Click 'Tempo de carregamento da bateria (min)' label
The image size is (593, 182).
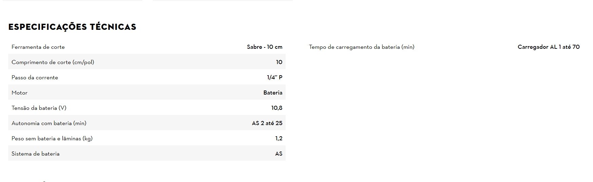[362, 47]
